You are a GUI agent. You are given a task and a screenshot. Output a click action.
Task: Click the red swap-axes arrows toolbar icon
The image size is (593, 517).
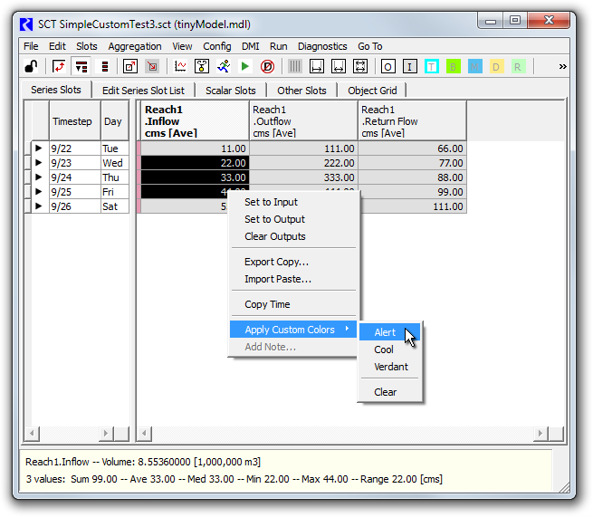(x=59, y=67)
